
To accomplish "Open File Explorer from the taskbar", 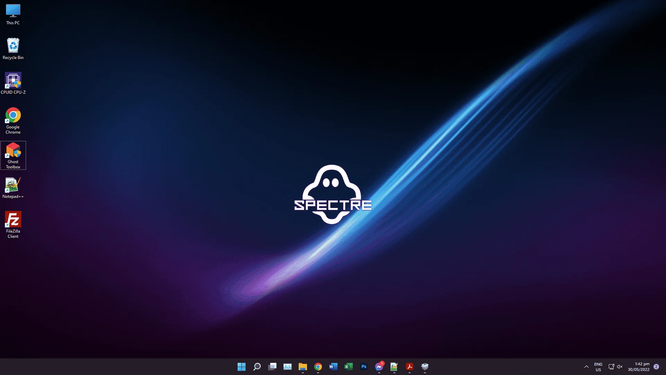I will pos(303,367).
